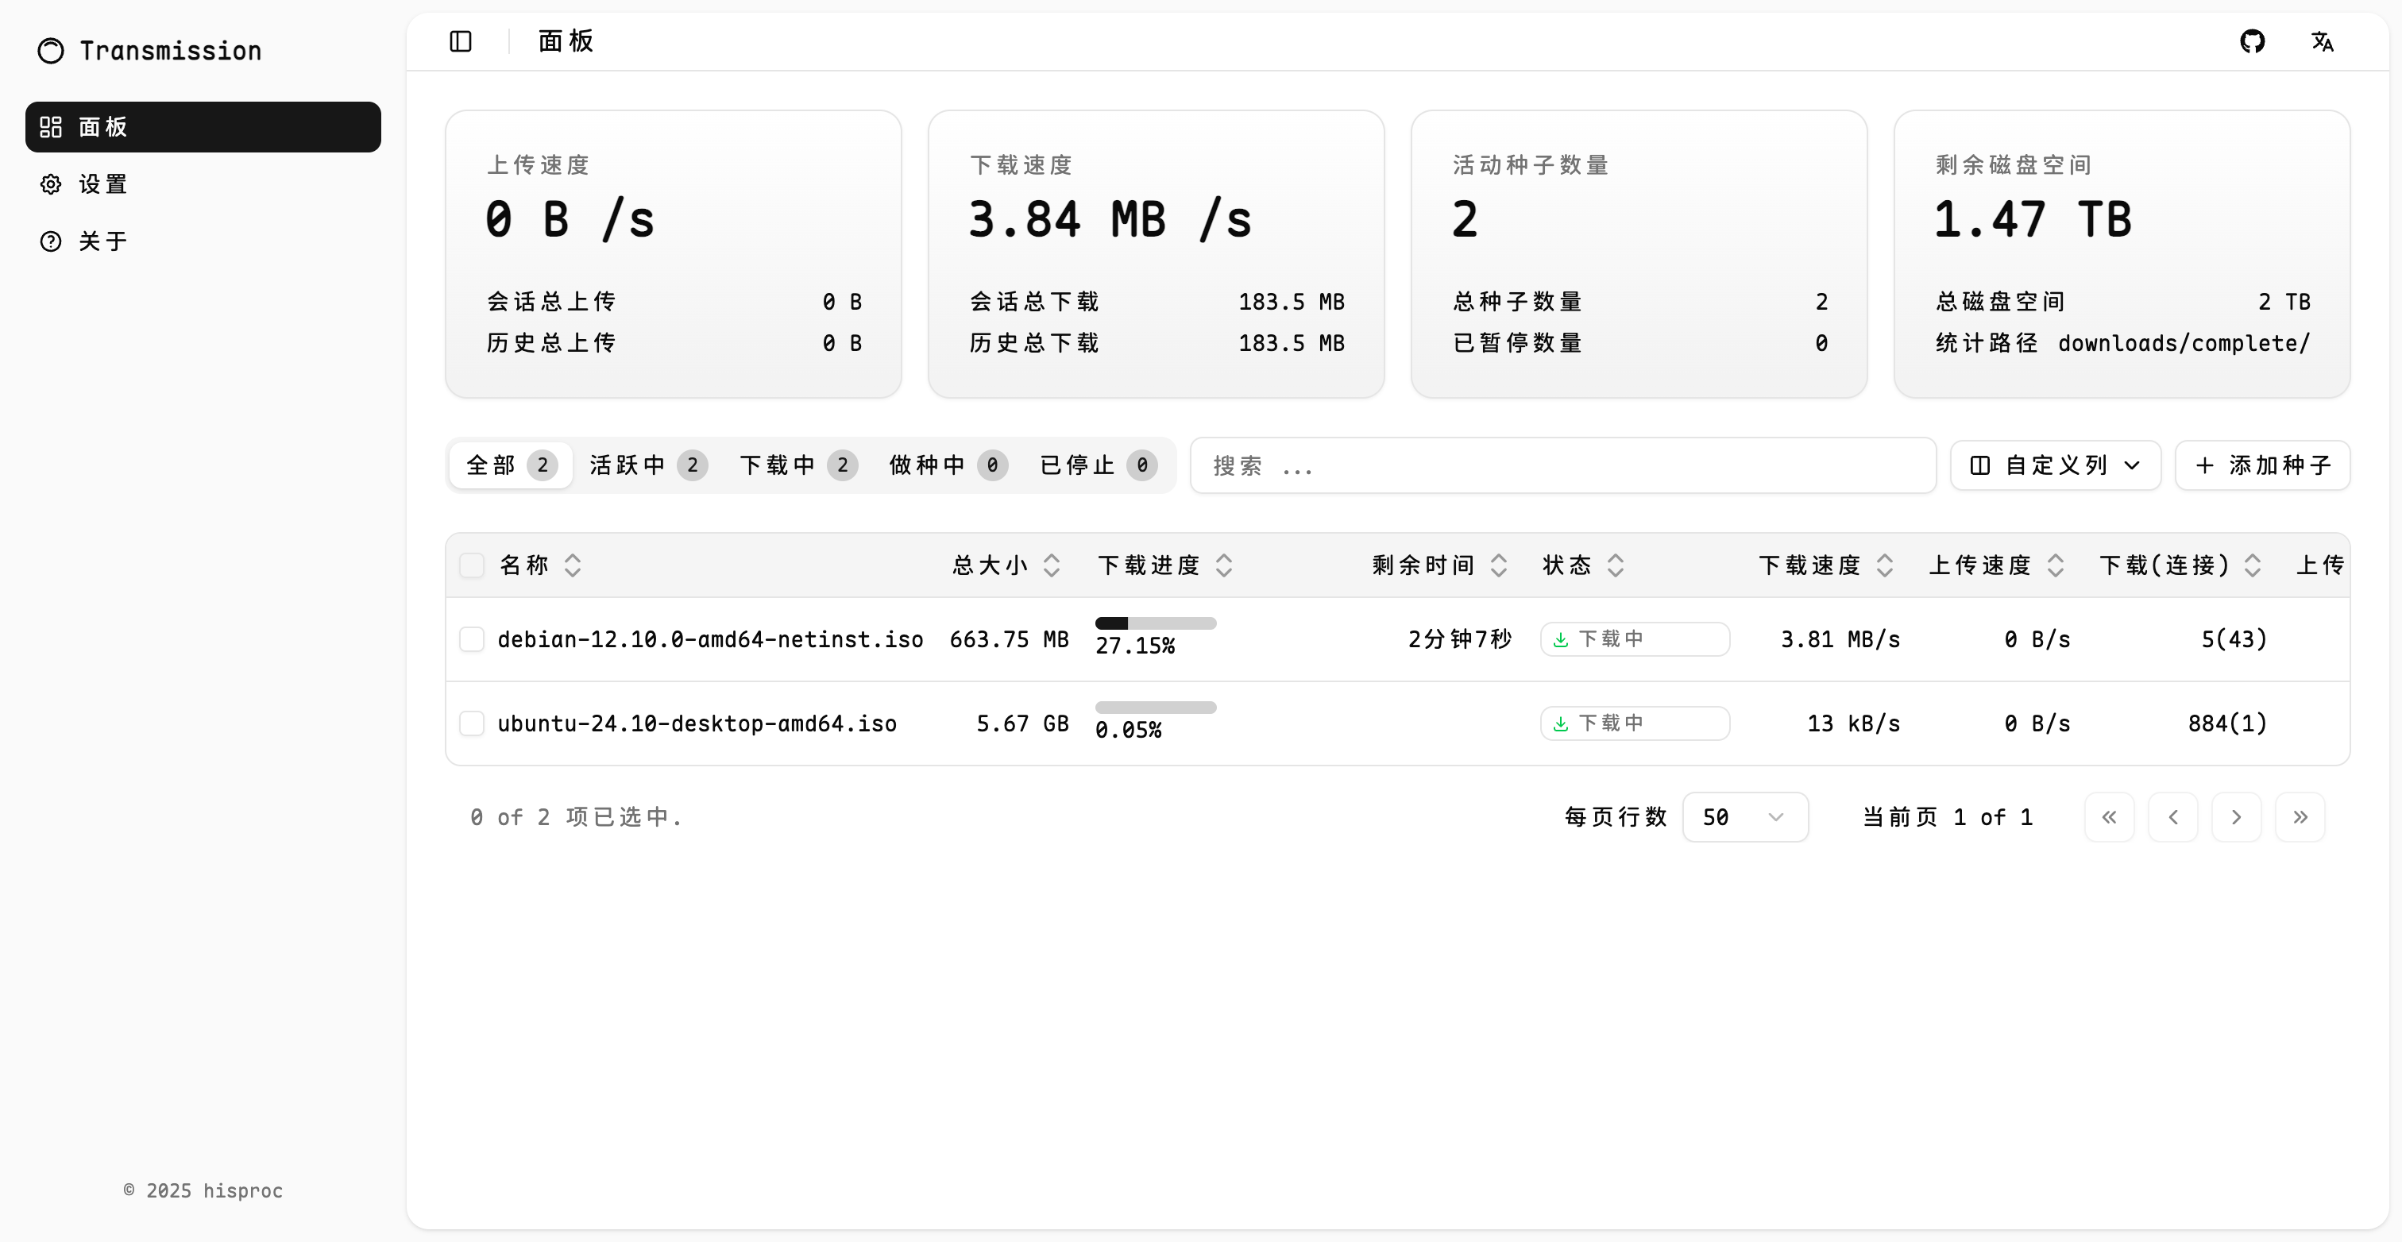Image resolution: width=2402 pixels, height=1242 pixels.
Task: Select all torrents with header checkbox
Action: 472,565
